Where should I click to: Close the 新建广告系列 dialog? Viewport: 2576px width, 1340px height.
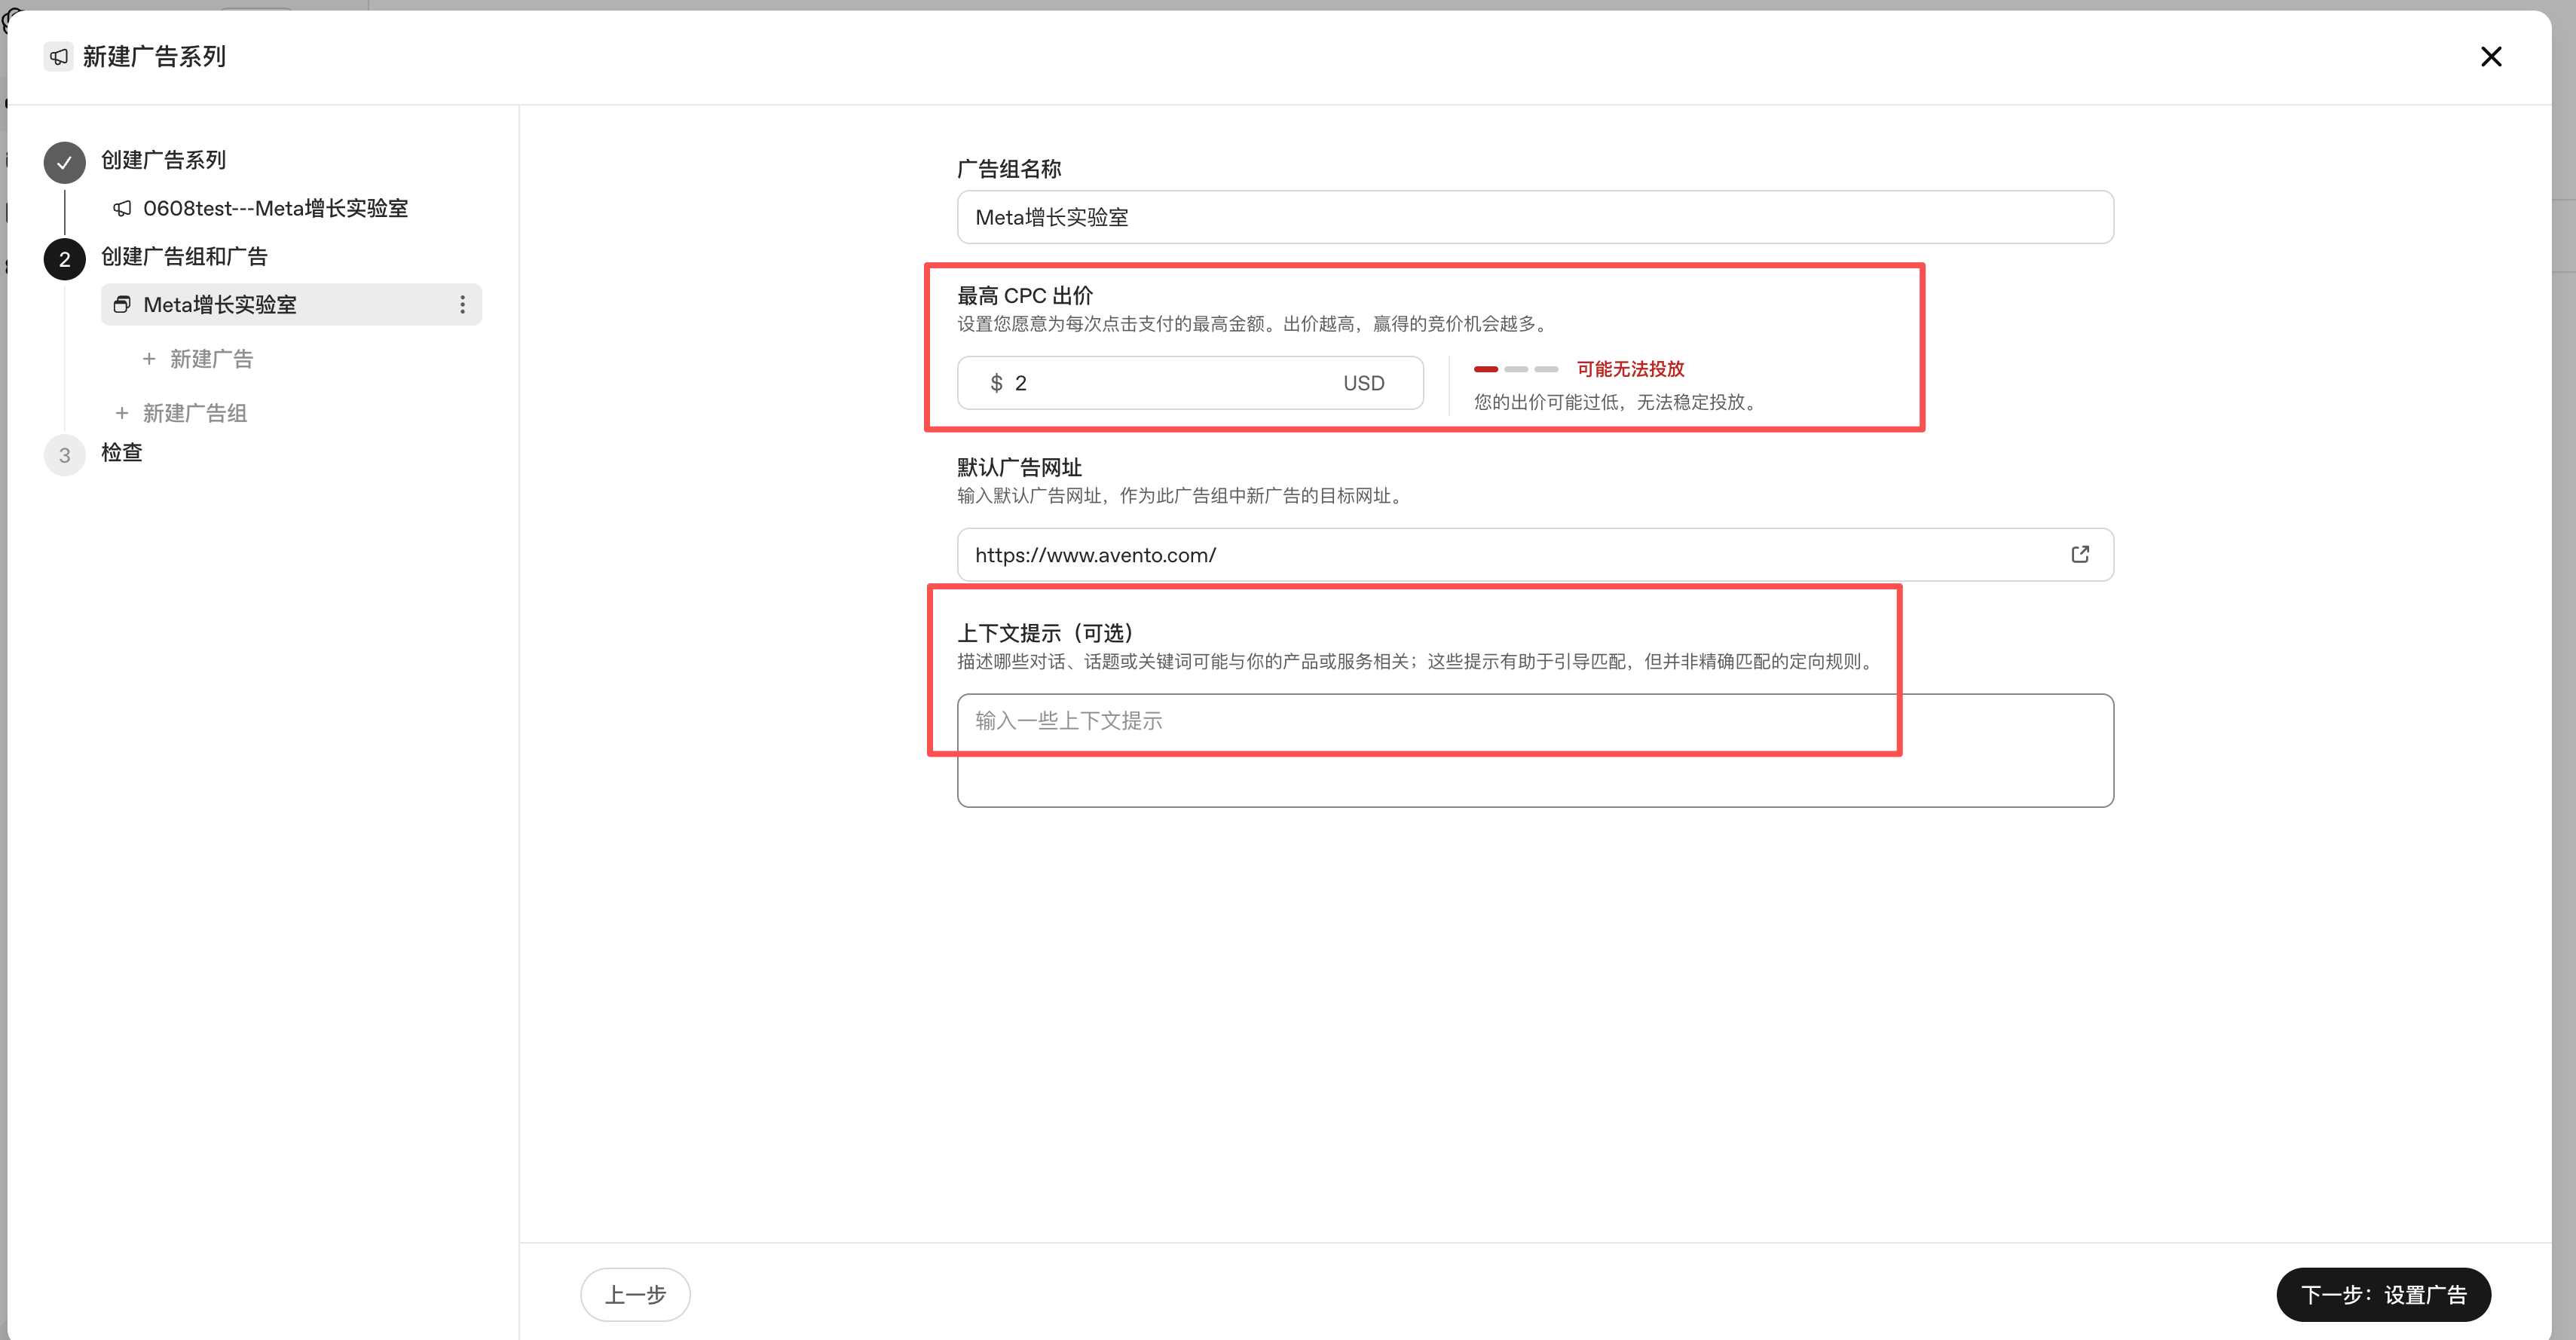pos(2491,57)
